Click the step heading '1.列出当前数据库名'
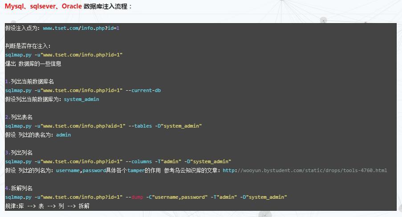The height and width of the screenshot is (217, 402). tap(29, 81)
